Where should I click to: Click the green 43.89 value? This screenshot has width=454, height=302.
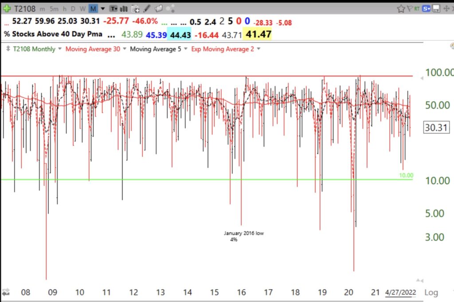click(x=132, y=35)
